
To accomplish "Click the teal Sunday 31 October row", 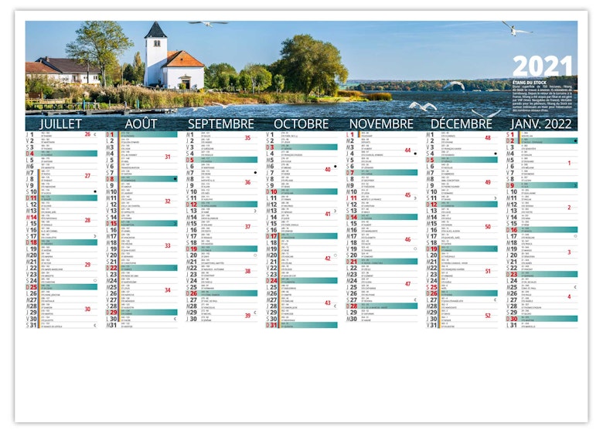I will [x=302, y=325].
